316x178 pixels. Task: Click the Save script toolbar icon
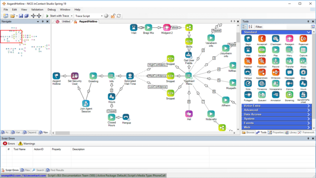coord(21,16)
